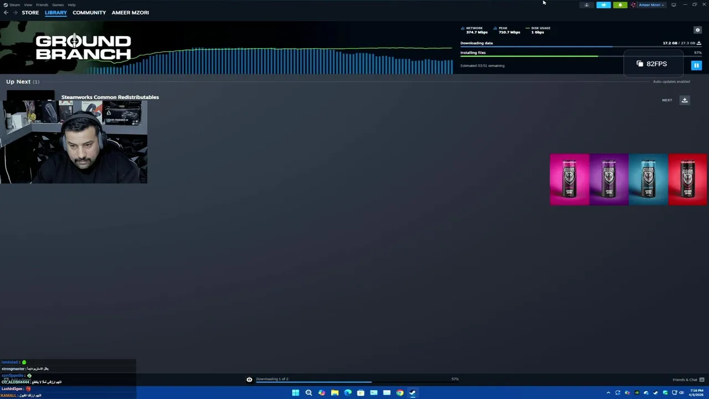Image resolution: width=709 pixels, height=399 pixels.
Task: Switch to the LIBRARY tab
Action: (55, 12)
